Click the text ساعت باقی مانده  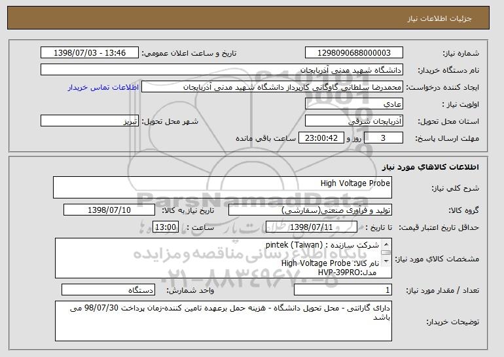pos(266,138)
